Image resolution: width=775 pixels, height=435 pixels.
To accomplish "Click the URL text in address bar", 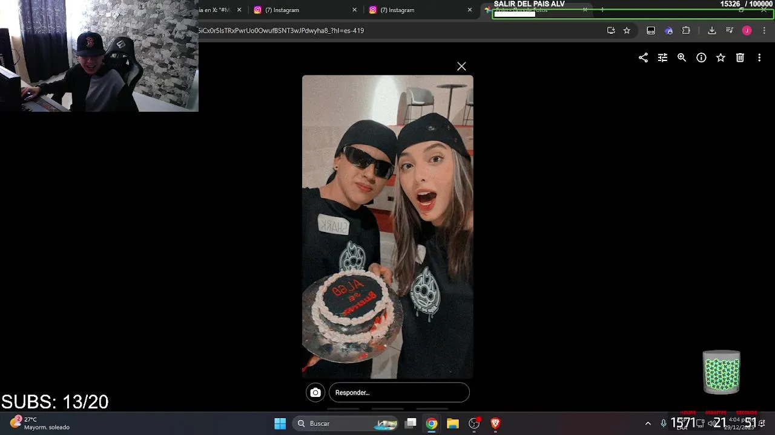I will 281,30.
